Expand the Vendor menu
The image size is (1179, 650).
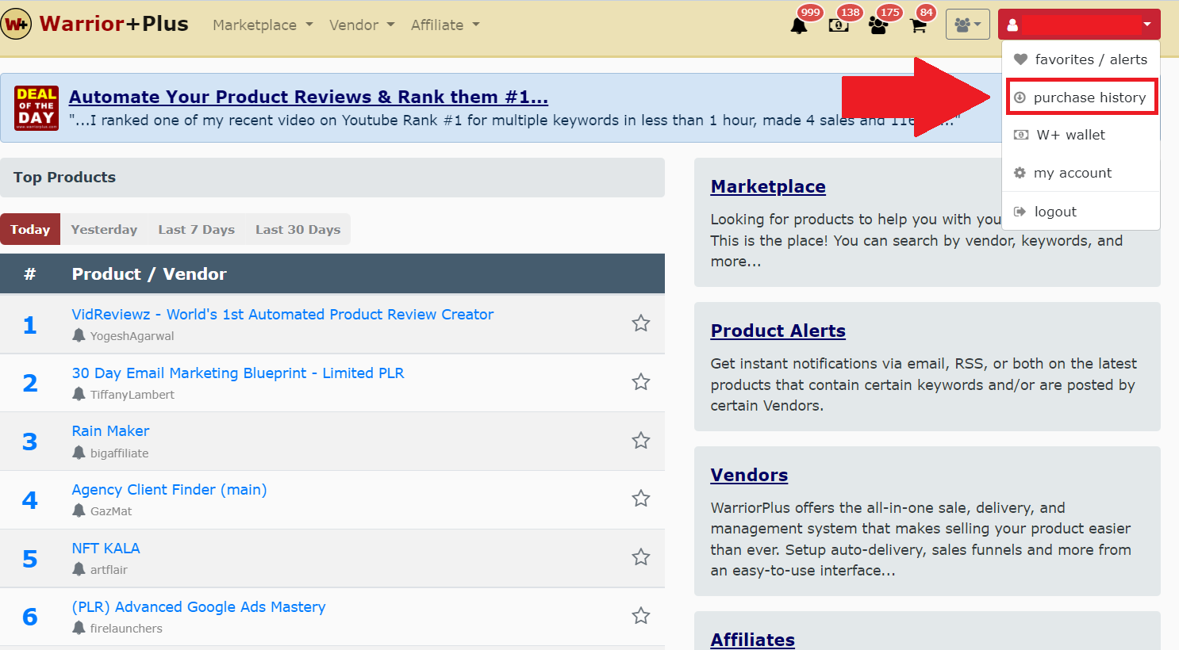362,25
